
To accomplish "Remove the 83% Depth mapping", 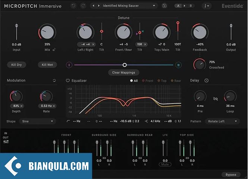I will click(x=22, y=106).
